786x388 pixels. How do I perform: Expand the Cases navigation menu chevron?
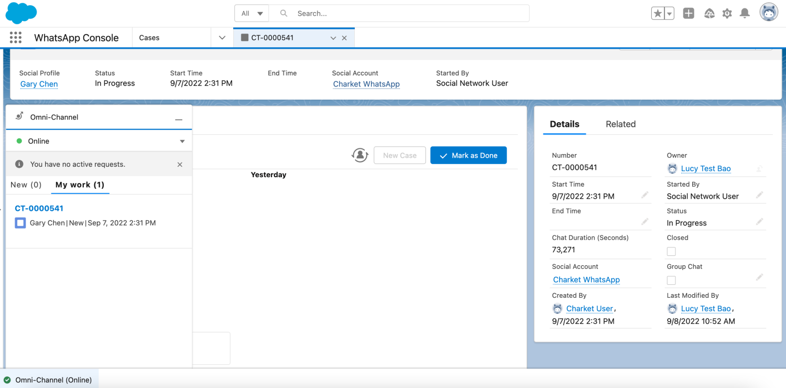point(222,38)
